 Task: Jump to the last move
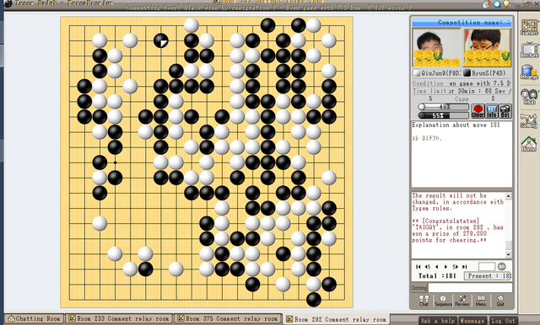pyautogui.click(x=464, y=267)
